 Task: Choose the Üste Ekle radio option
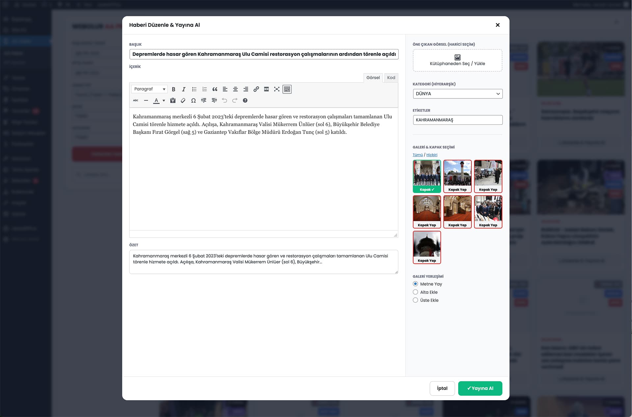(415, 300)
